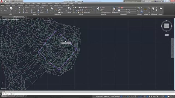Screen dimensions: 175x98
Task: Open the object color dropdown
Action: coord(128,8)
